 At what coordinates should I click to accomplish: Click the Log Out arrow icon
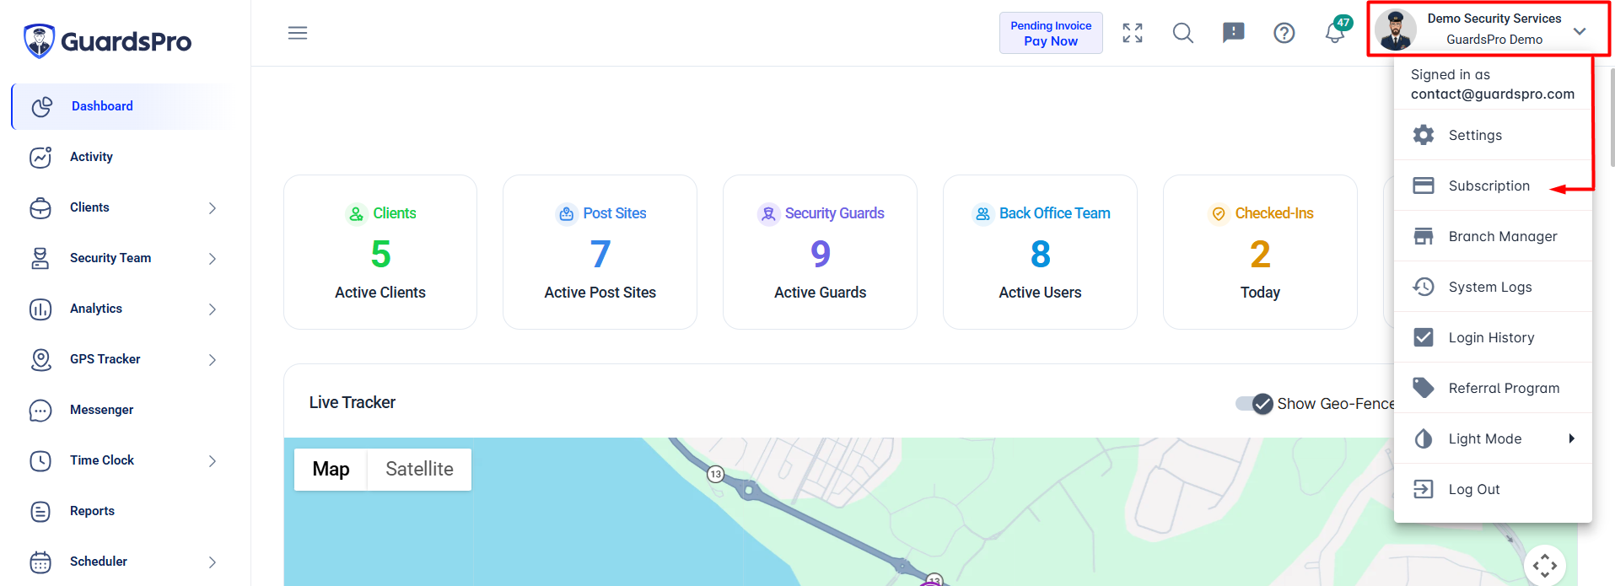coord(1424,489)
